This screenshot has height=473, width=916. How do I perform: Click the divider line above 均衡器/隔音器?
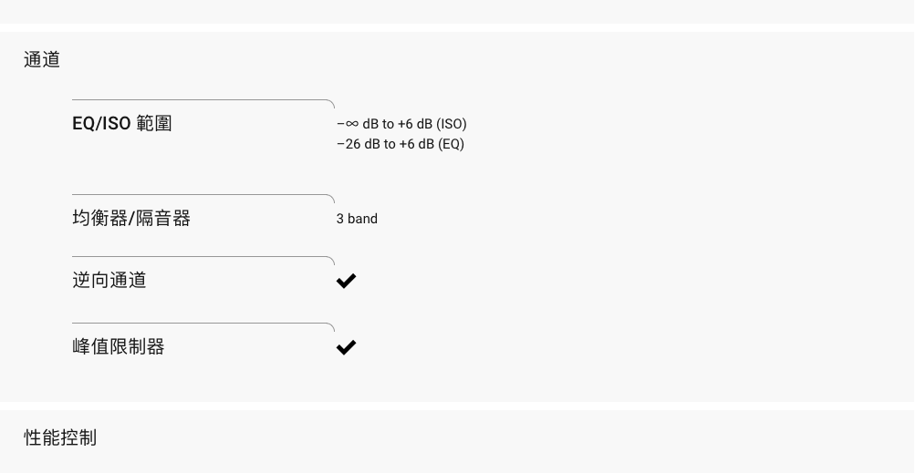pyautogui.click(x=203, y=195)
